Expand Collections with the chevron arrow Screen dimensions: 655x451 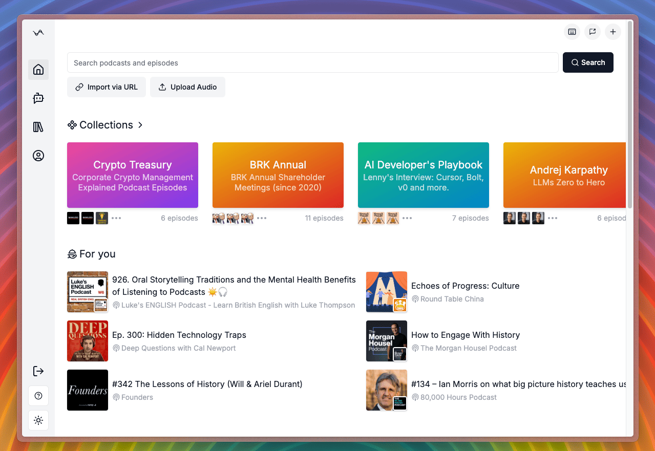point(140,125)
